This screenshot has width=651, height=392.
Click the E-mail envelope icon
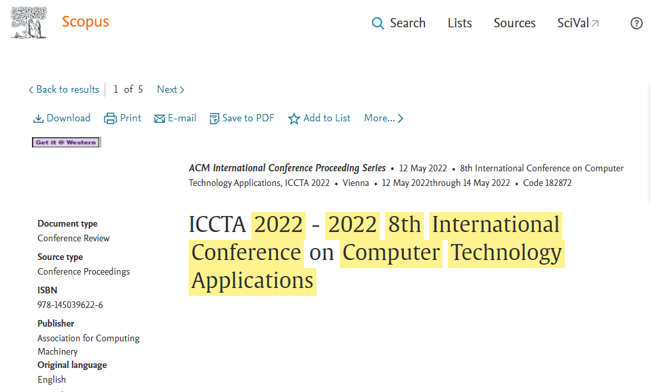tap(159, 119)
